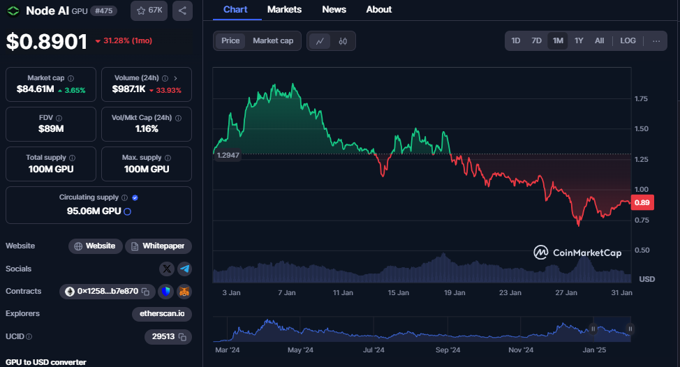Open the chart more options menu
680x367 pixels.
(656, 41)
